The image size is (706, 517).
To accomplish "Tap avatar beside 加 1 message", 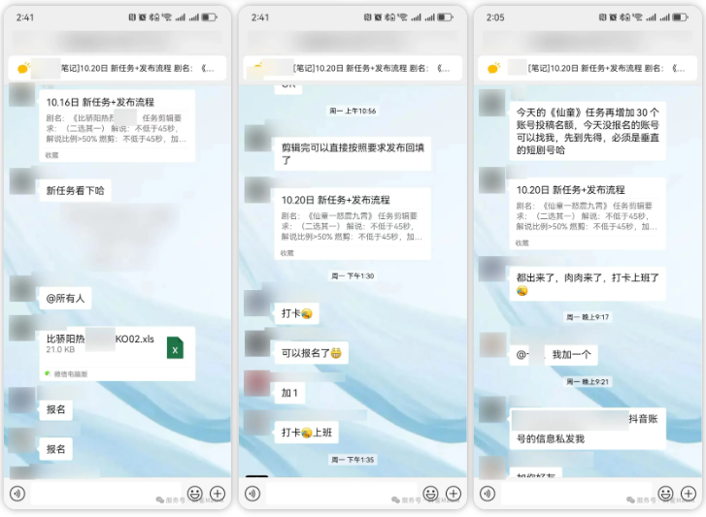I will [x=257, y=383].
